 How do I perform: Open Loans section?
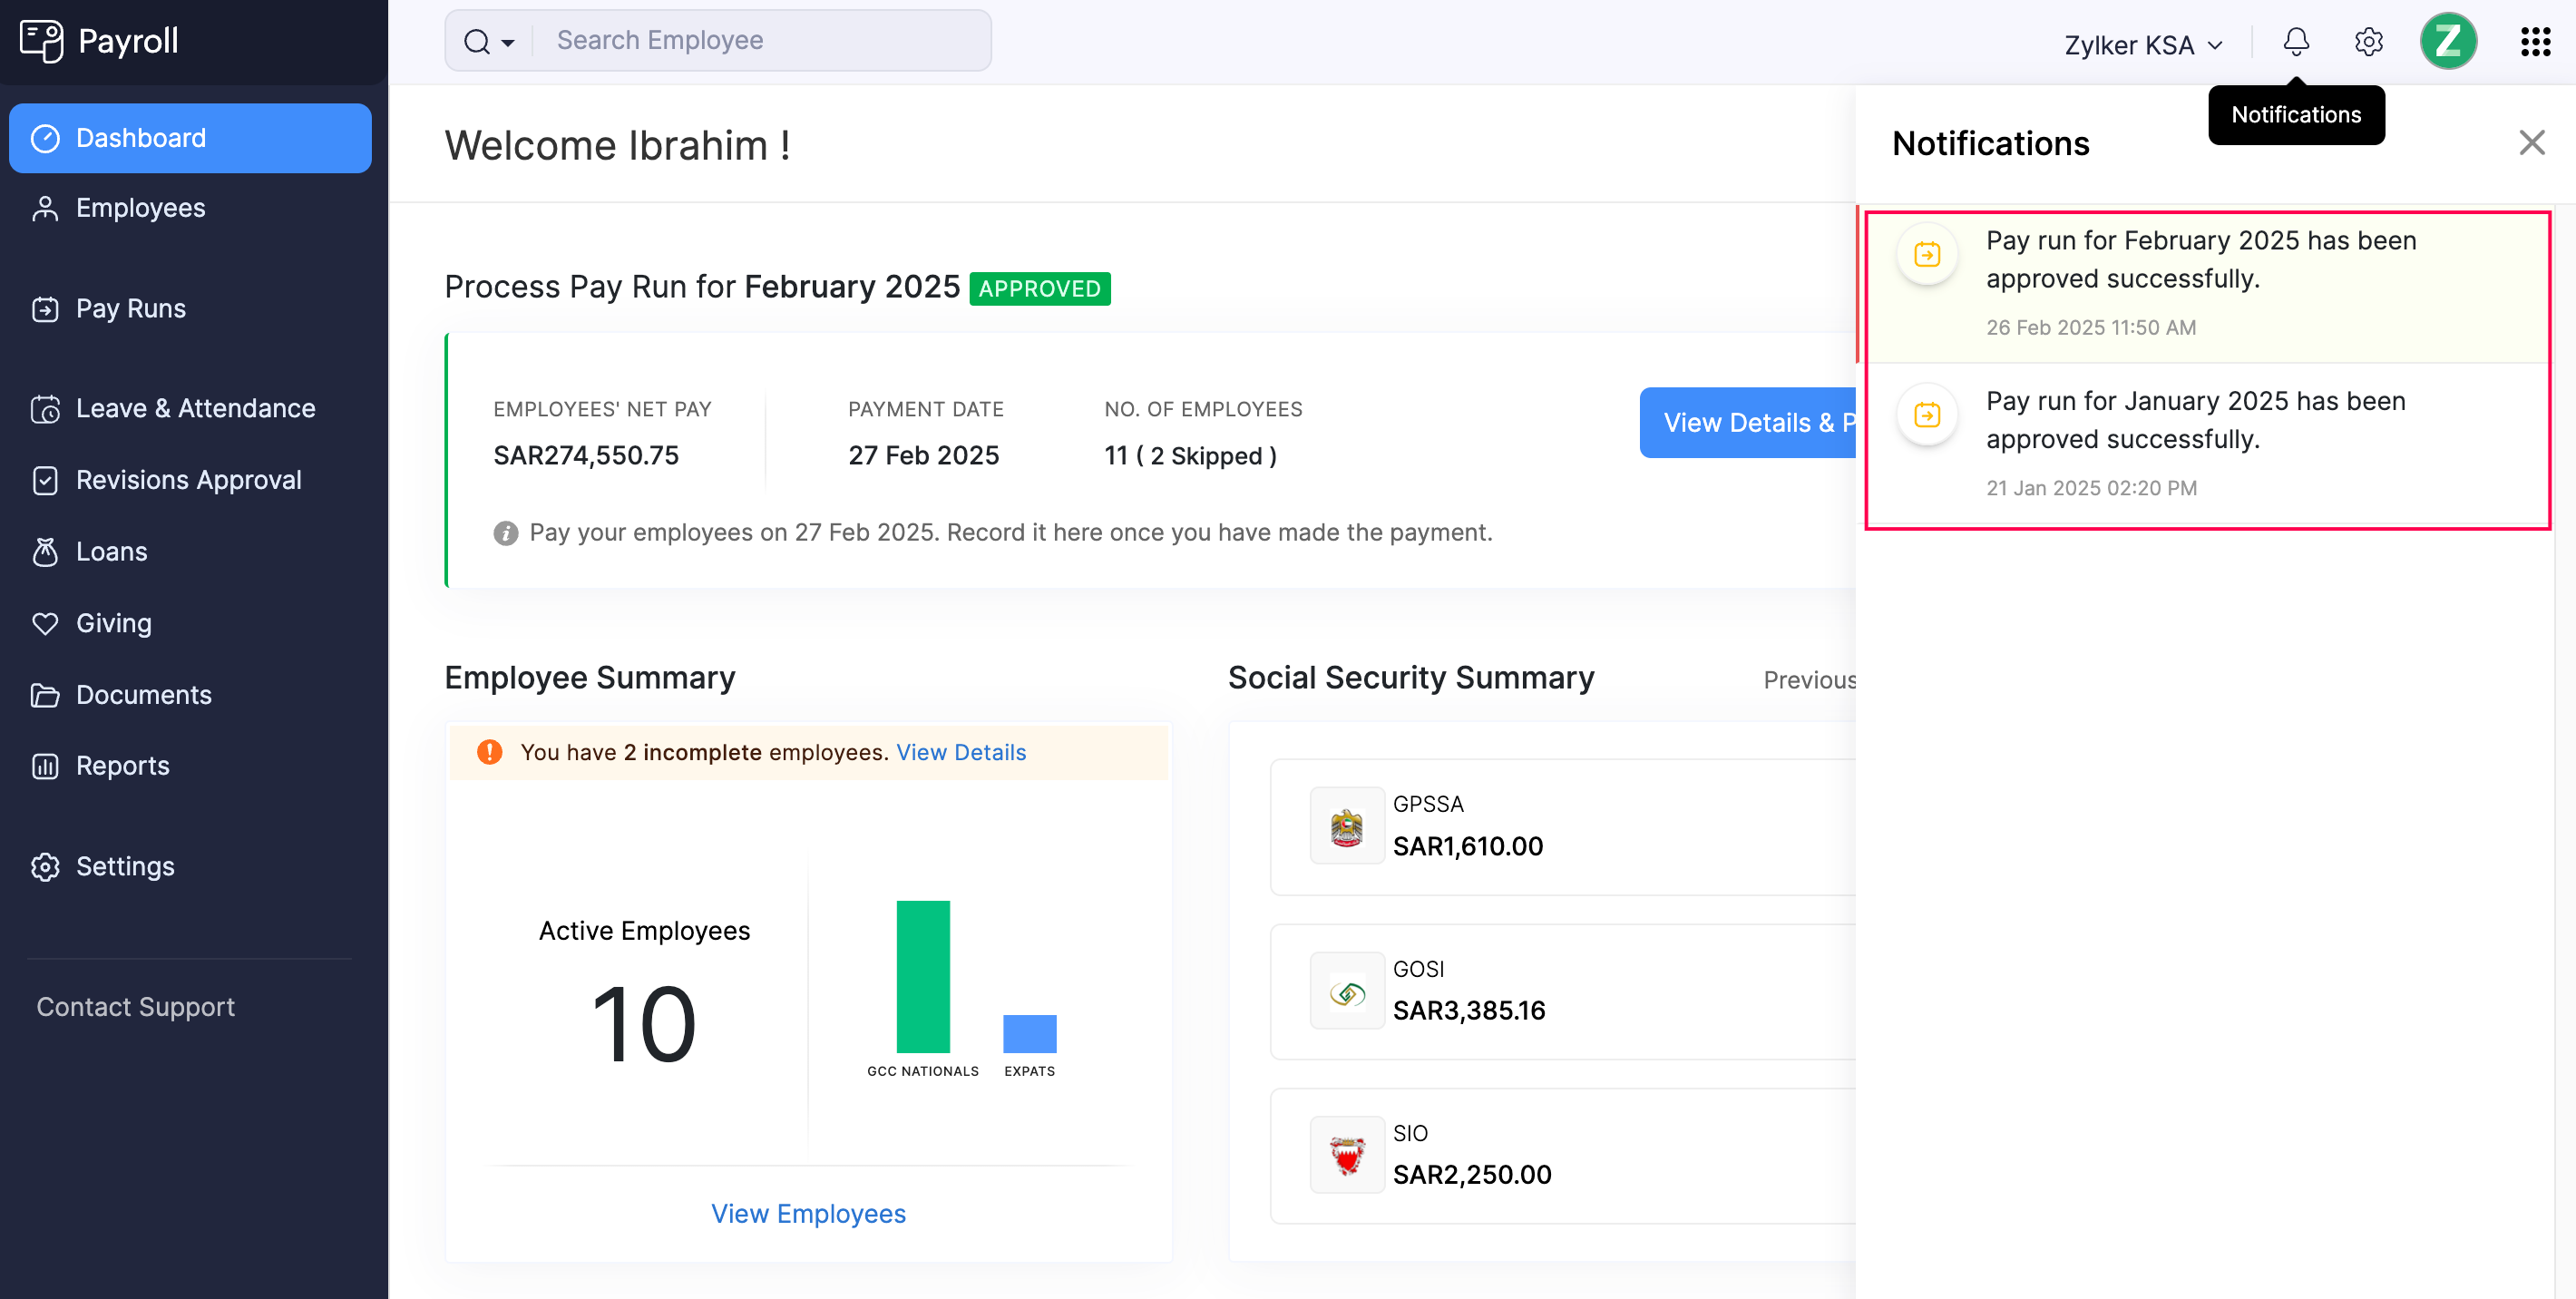click(x=110, y=550)
